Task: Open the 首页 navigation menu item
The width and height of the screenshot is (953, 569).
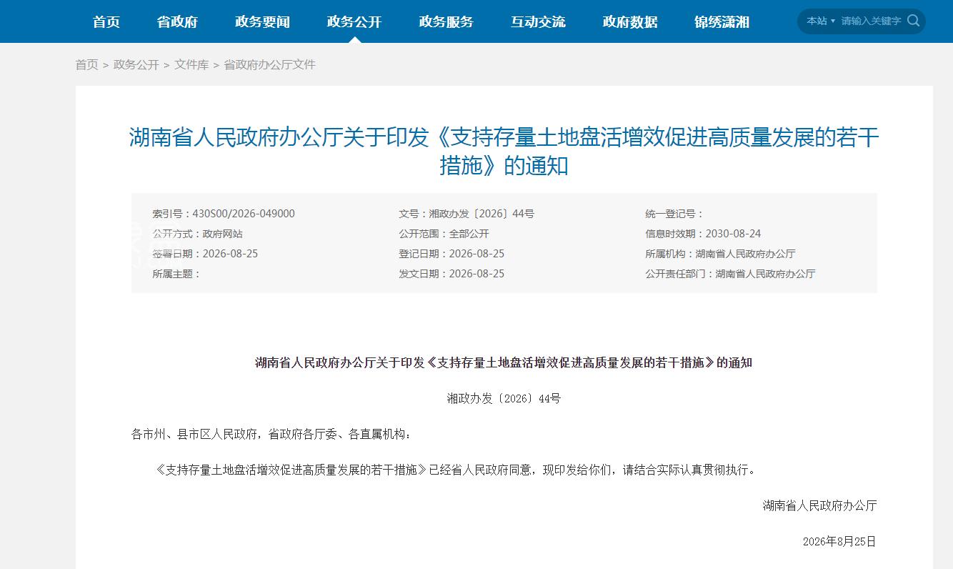Action: tap(106, 21)
